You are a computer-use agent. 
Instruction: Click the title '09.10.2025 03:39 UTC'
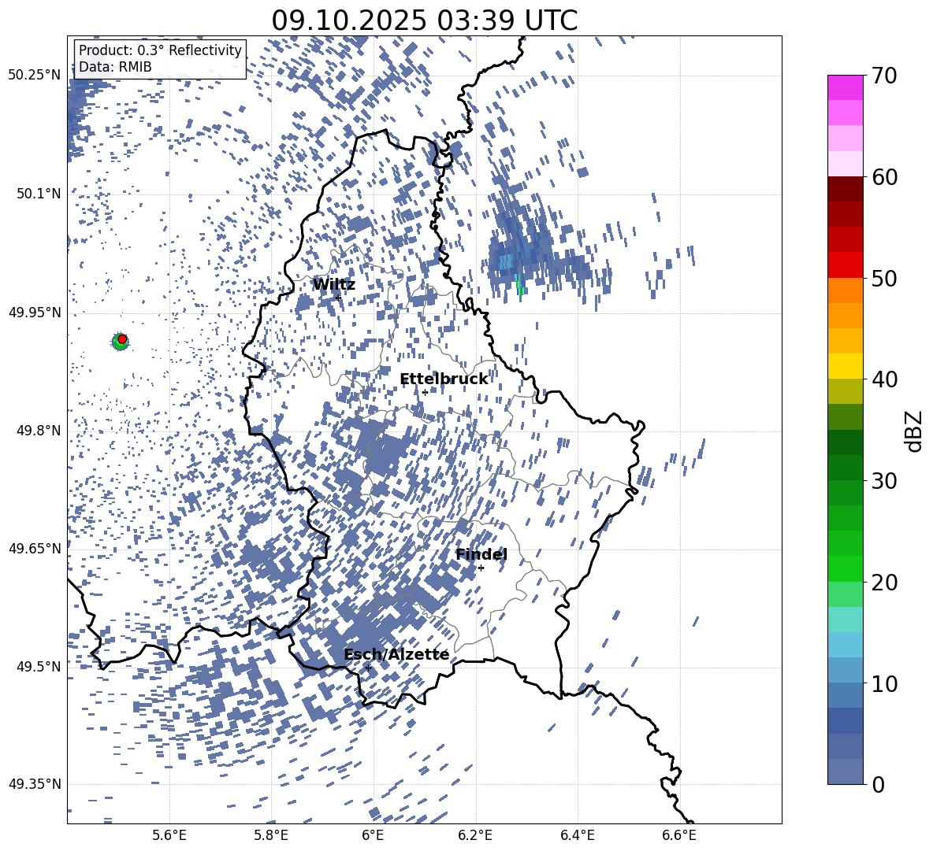coord(424,20)
